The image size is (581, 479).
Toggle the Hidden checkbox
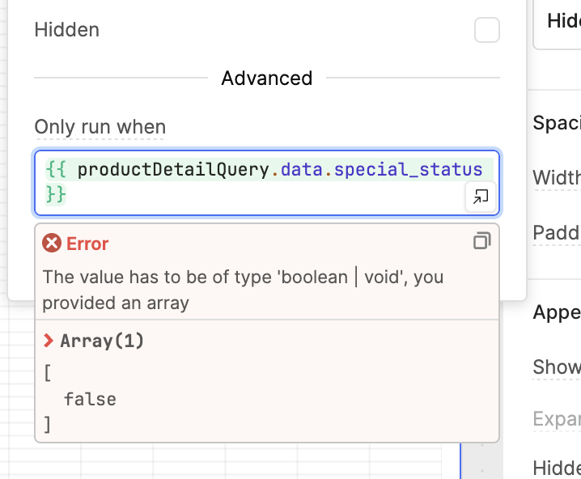pos(487,30)
